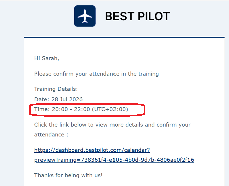Select the 'Hi Sarah,' greeting text
The width and height of the screenshot is (229, 186).
coord(47,58)
